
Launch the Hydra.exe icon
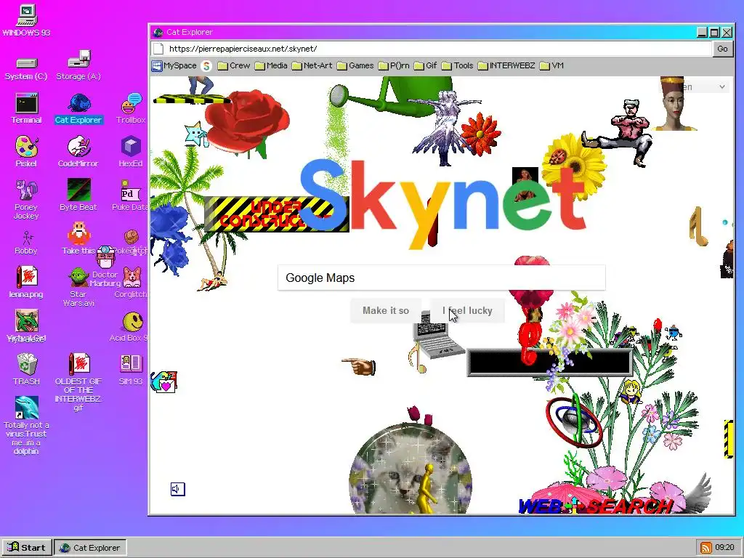[x=27, y=326]
